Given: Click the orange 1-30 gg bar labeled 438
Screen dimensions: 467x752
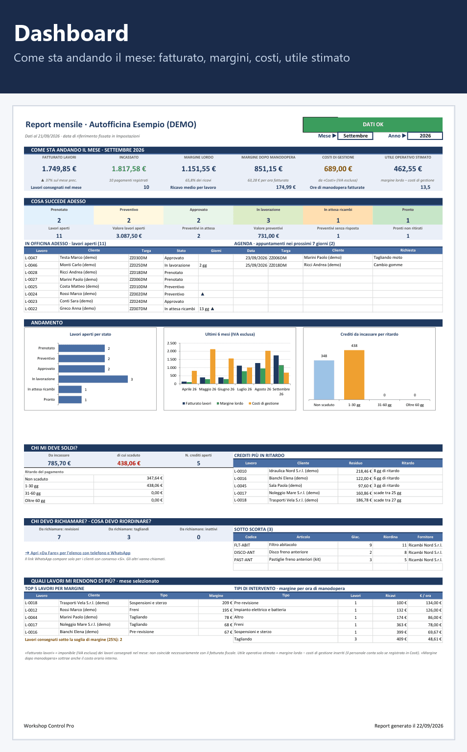Looking at the screenshot, I should pyautogui.click(x=354, y=375).
